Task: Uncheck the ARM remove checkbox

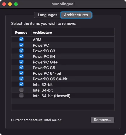Action: (x=21, y=39)
